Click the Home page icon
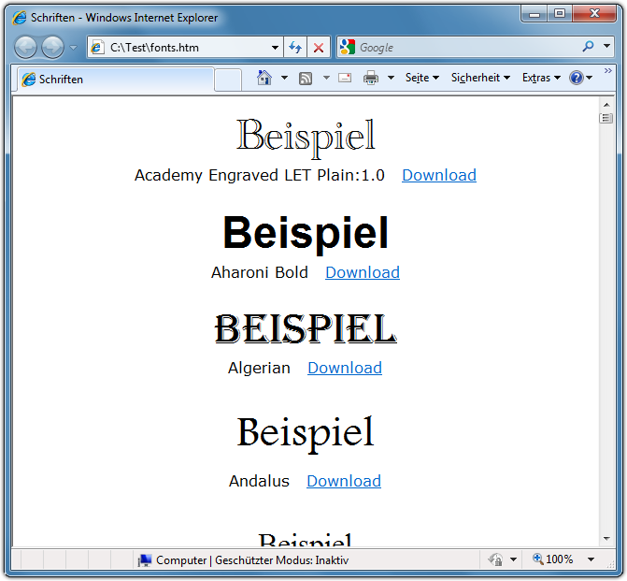The height and width of the screenshot is (581, 627). click(264, 79)
